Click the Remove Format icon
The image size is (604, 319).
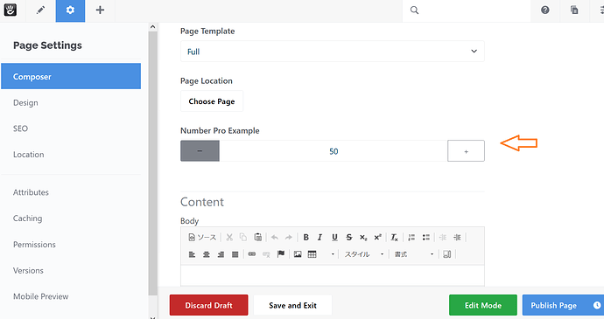click(394, 238)
